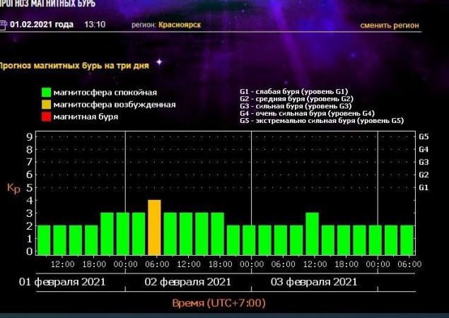The width and height of the screenshot is (449, 318).
Task: Click the green 'магнитосфера спокойная' legend swatch
Action: pos(46,92)
